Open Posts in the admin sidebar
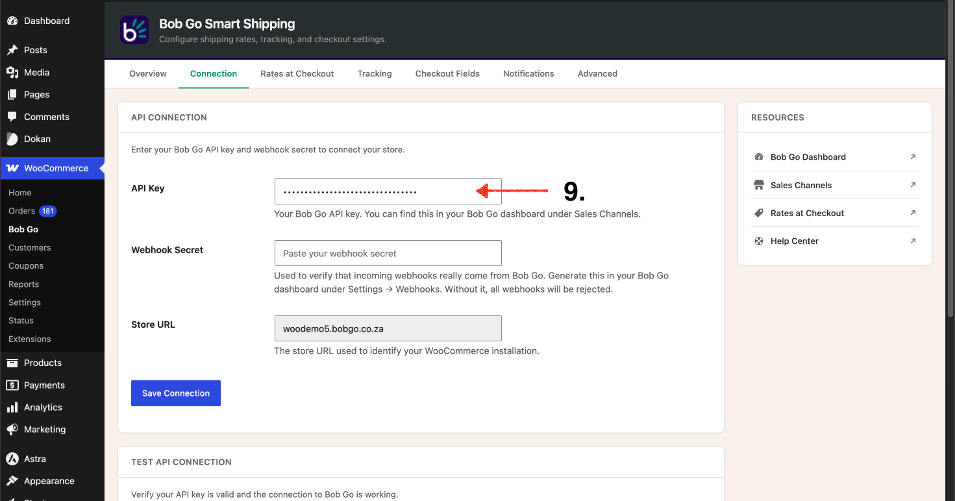This screenshot has width=955, height=501. pos(52,50)
